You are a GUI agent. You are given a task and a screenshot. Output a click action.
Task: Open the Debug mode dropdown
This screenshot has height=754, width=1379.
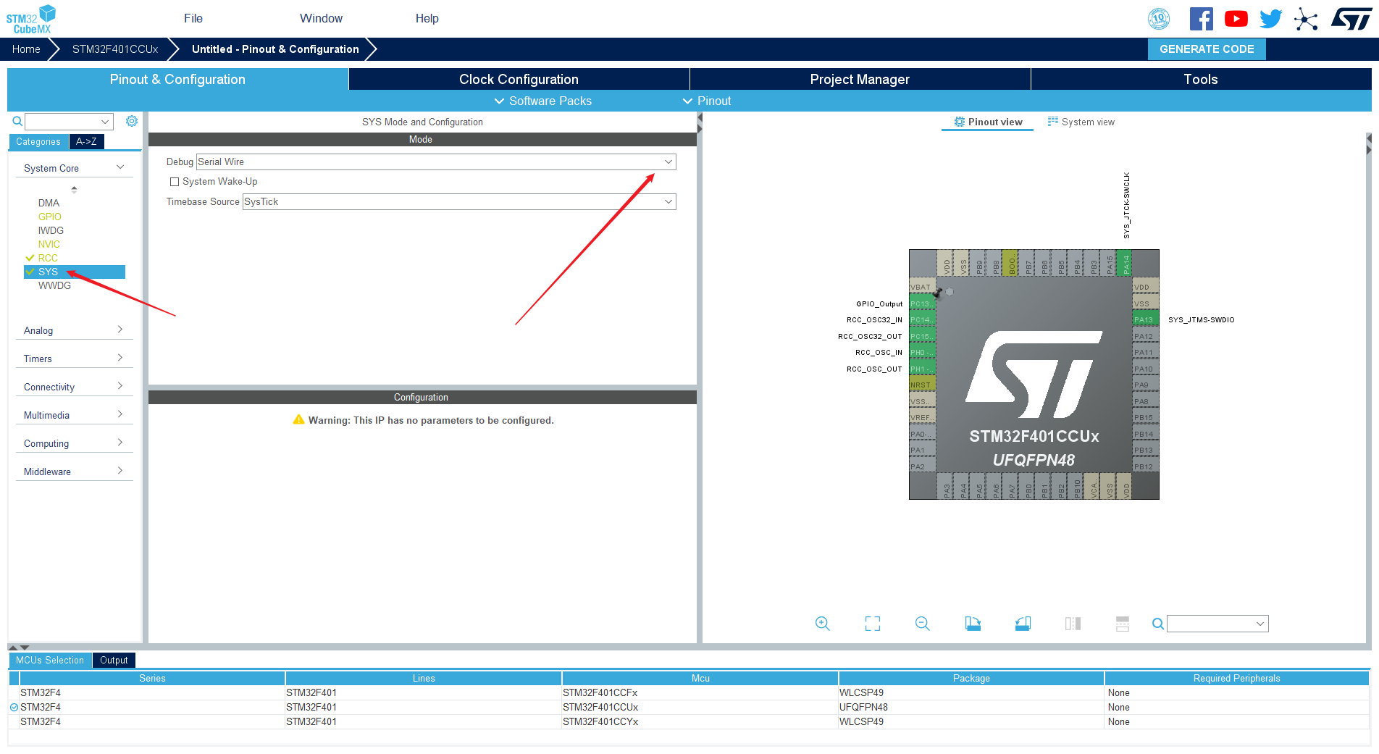click(x=436, y=162)
